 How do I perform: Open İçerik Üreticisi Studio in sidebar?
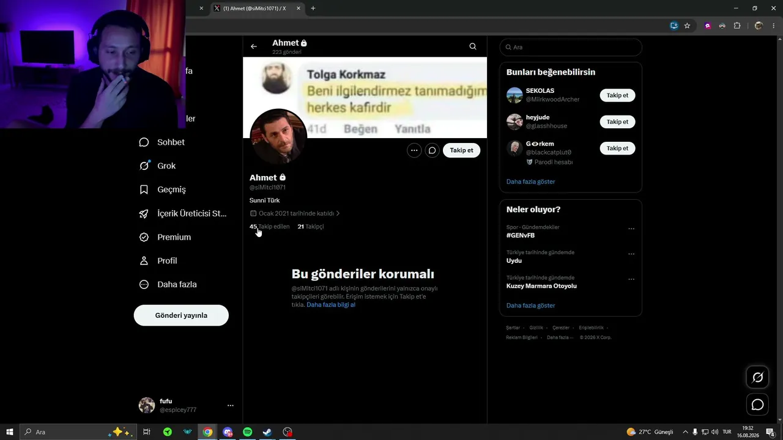click(183, 213)
